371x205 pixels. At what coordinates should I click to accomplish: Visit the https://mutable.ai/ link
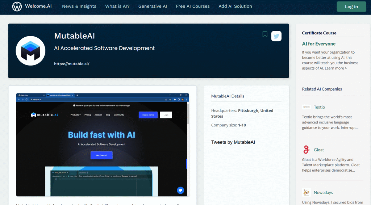click(x=72, y=64)
